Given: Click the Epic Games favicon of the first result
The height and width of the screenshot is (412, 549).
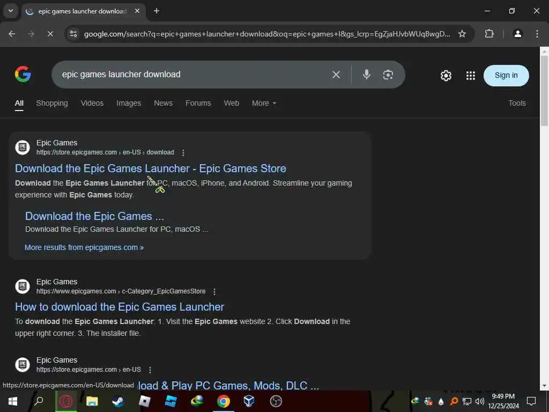Looking at the screenshot, I should 23,147.
